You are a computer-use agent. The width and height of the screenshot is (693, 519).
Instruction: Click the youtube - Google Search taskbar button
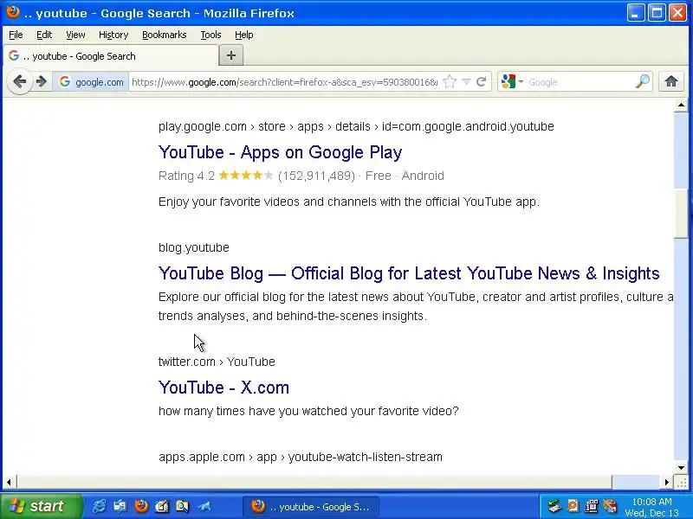click(311, 506)
